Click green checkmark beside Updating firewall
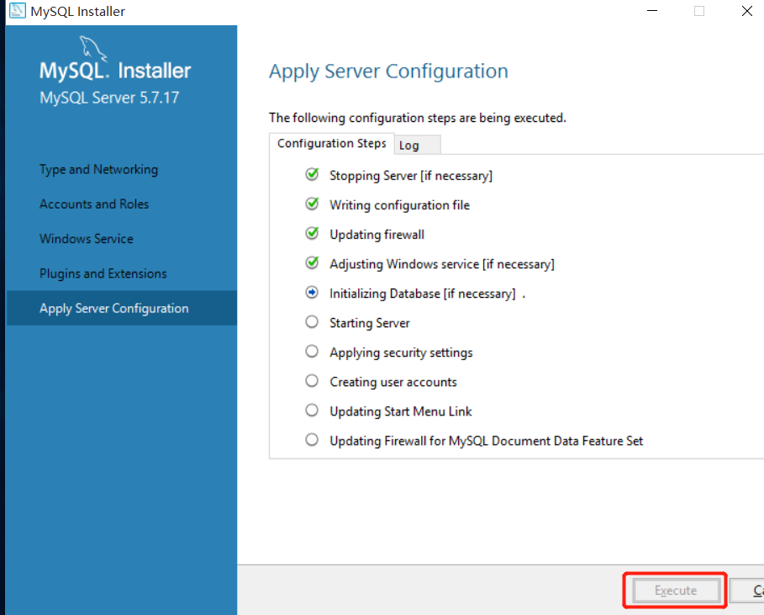This screenshot has height=615, width=764. tap(312, 234)
